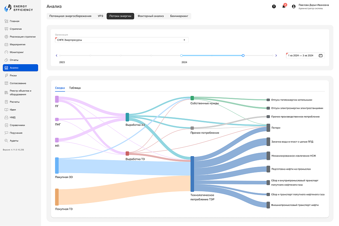Click period field 1 кв 2024 — 3 кв 2024

[x=305, y=56]
